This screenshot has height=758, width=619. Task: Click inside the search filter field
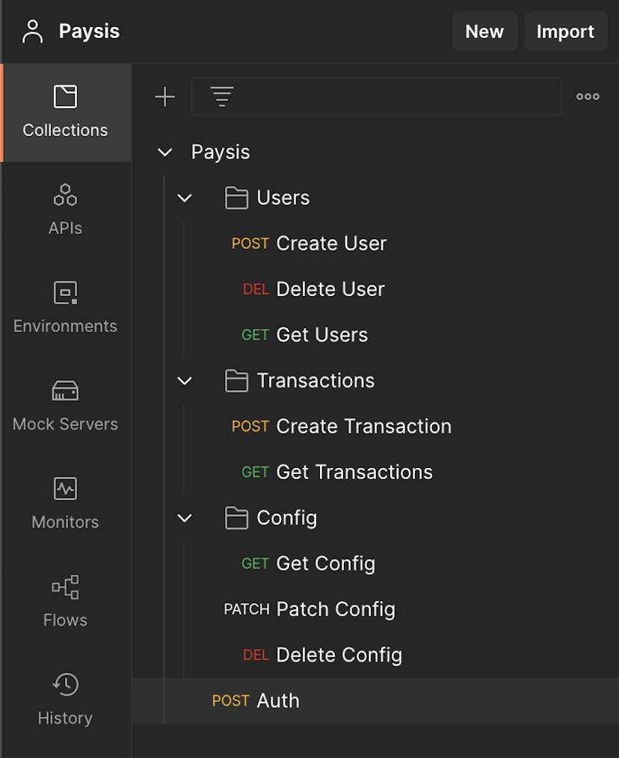[374, 96]
